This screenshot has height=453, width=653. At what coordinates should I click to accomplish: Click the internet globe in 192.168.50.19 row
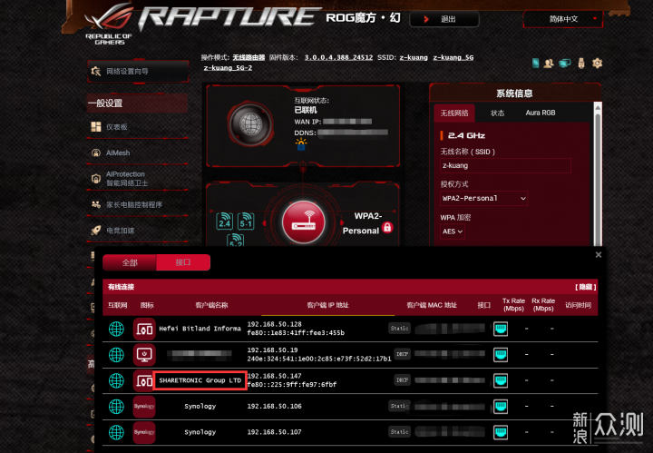coord(116,355)
